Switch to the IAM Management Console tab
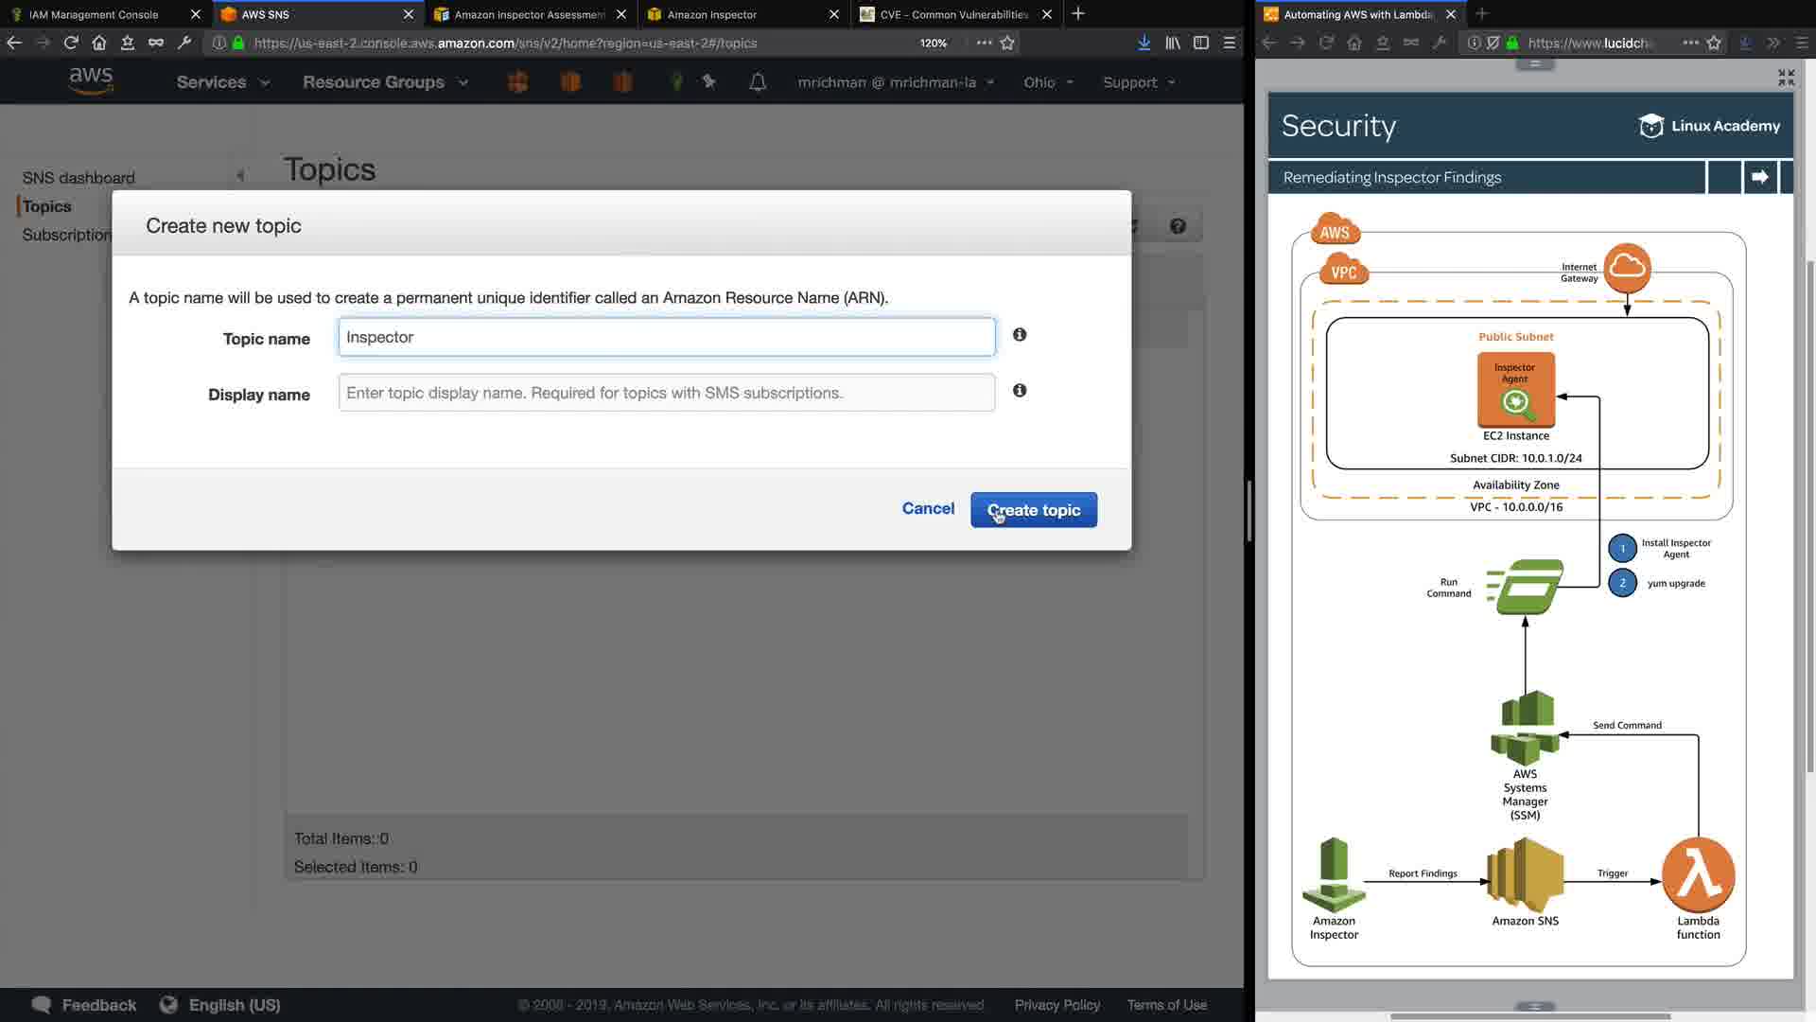This screenshot has height=1022, width=1816. click(95, 14)
